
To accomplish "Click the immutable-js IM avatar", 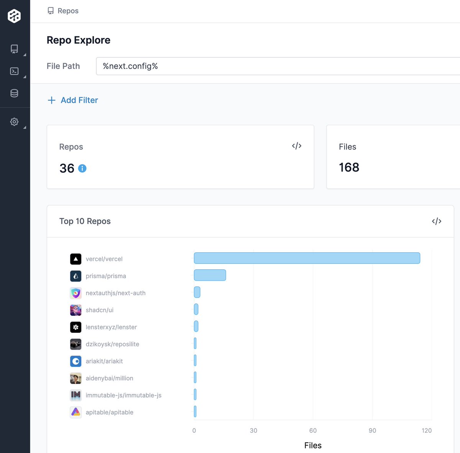I will (x=76, y=395).
